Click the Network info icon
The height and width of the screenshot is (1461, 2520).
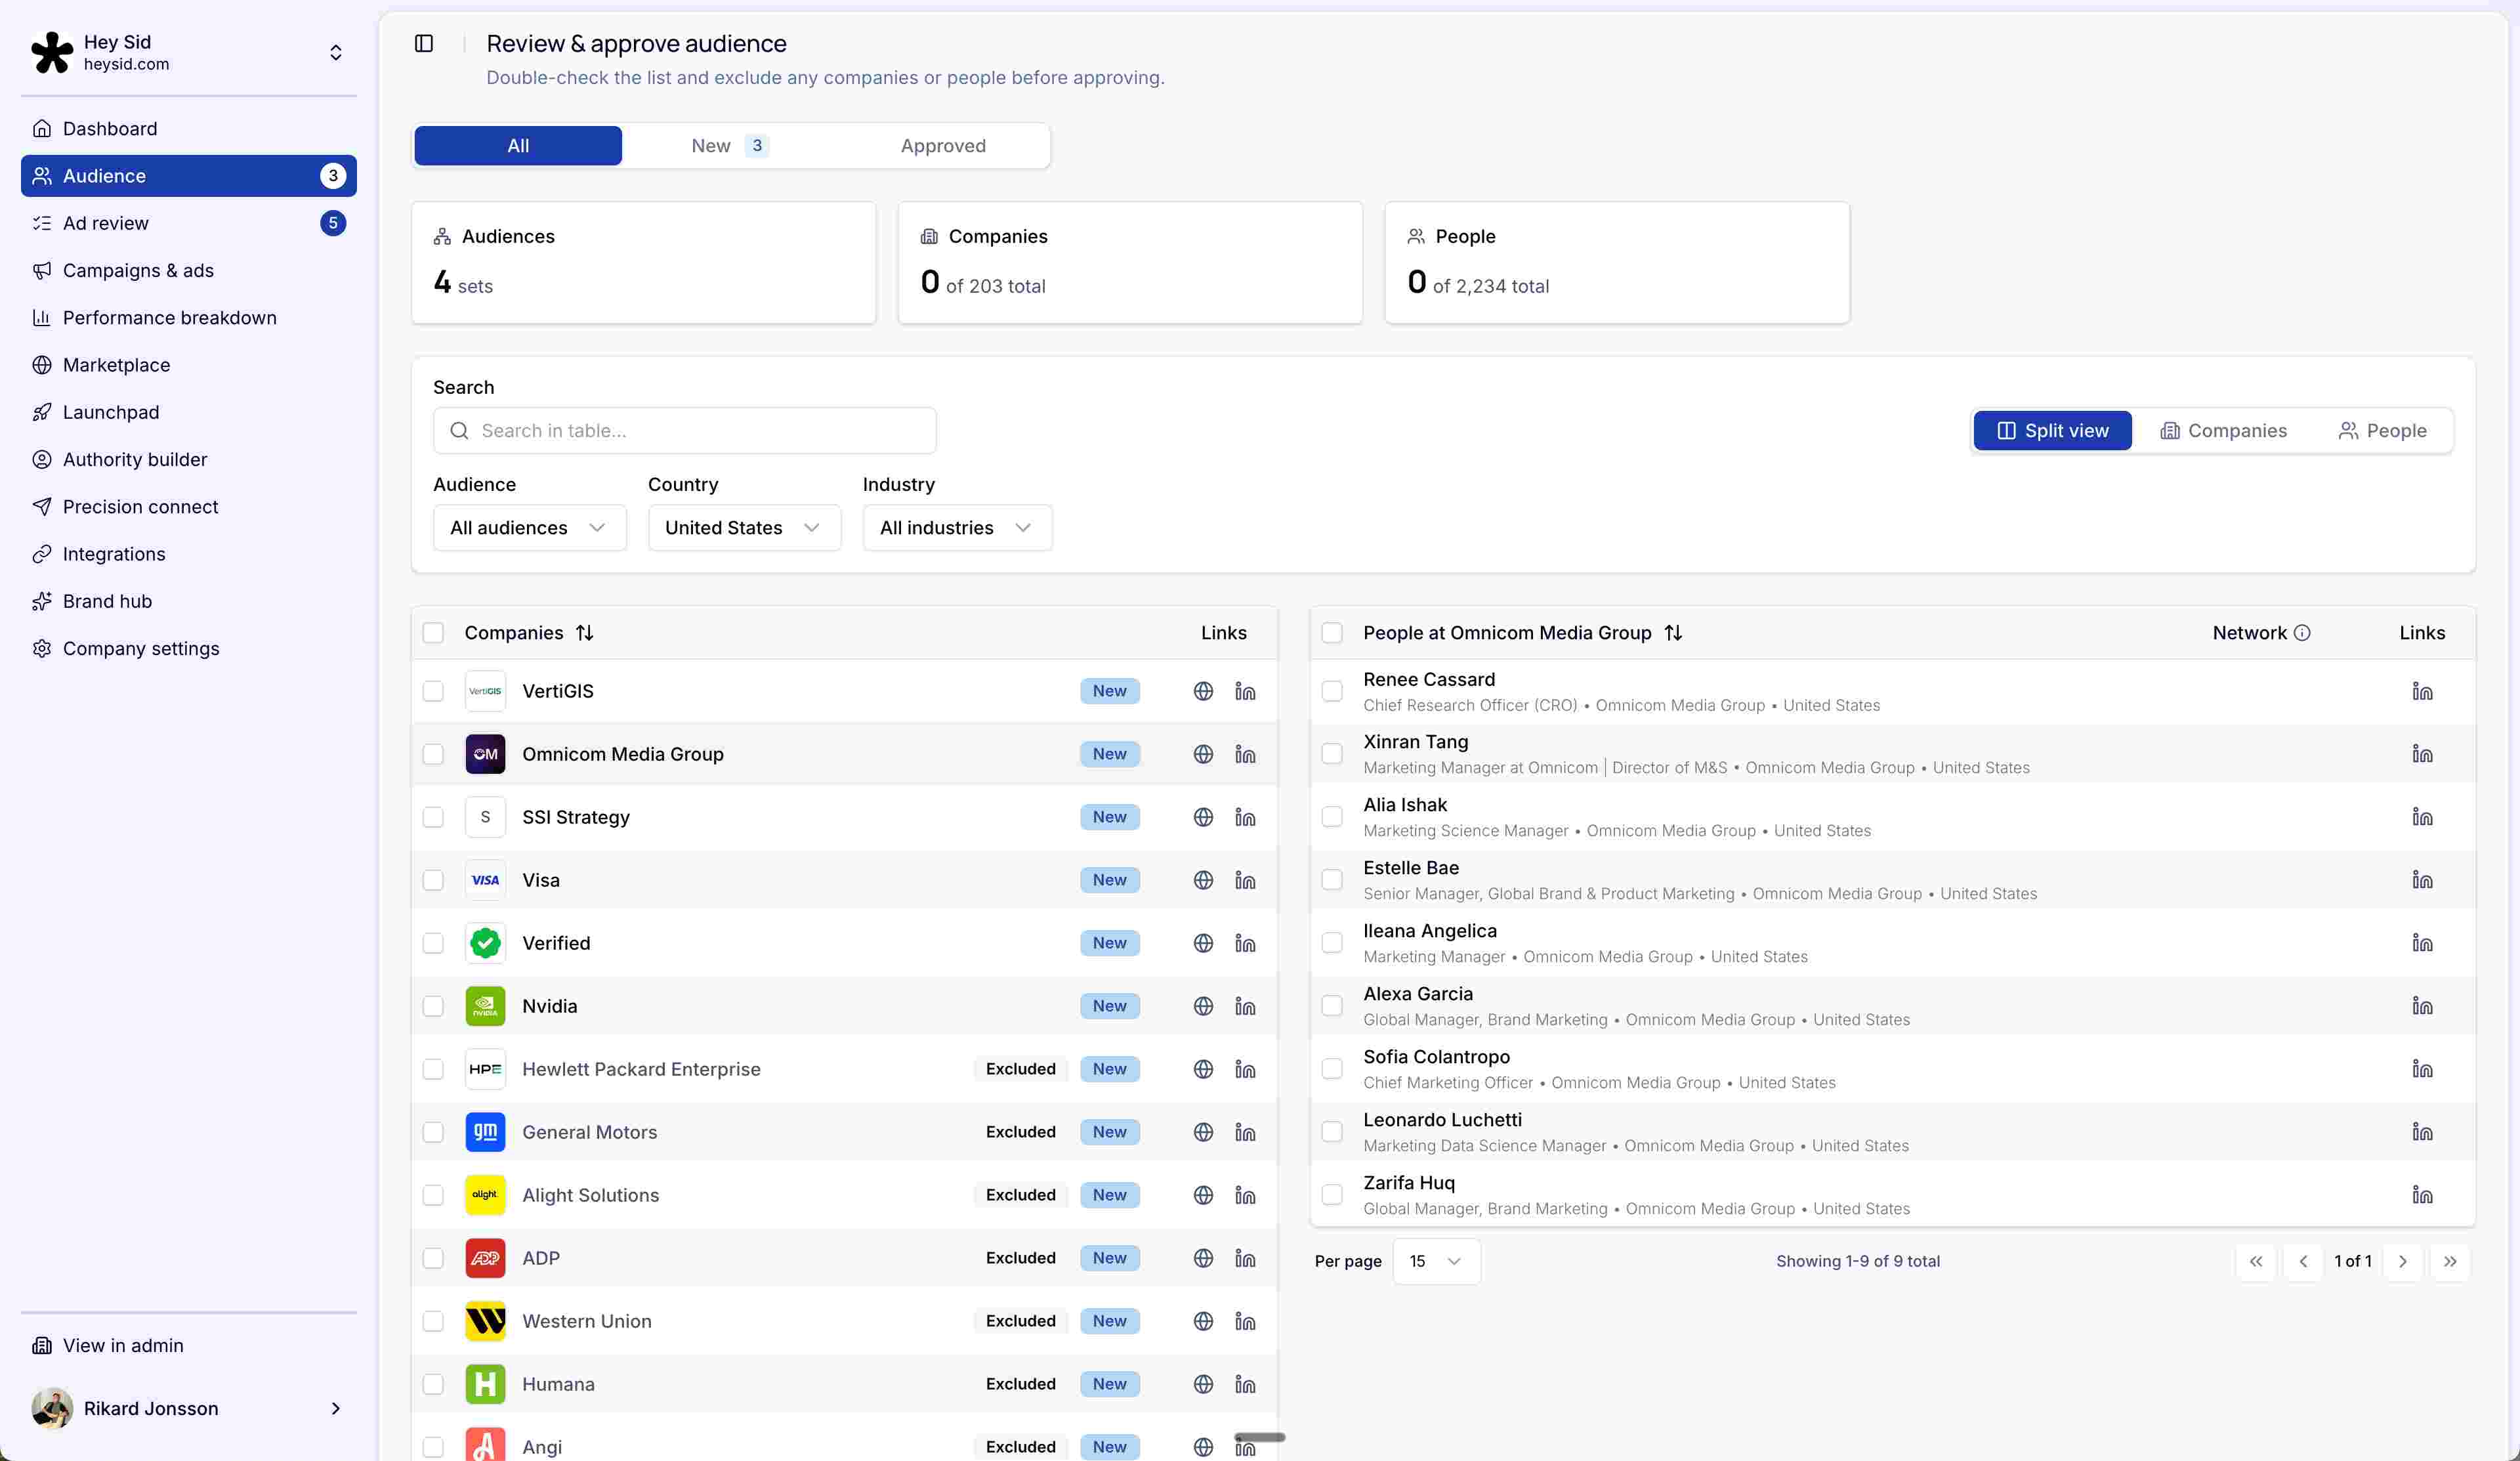(2302, 633)
